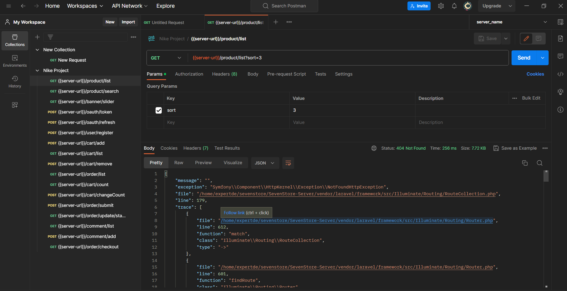Open the code snippet icon
The image size is (567, 291).
point(560,74)
